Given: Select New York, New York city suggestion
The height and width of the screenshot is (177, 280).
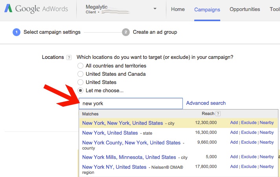Looking at the screenshot, I should tap(122, 123).
